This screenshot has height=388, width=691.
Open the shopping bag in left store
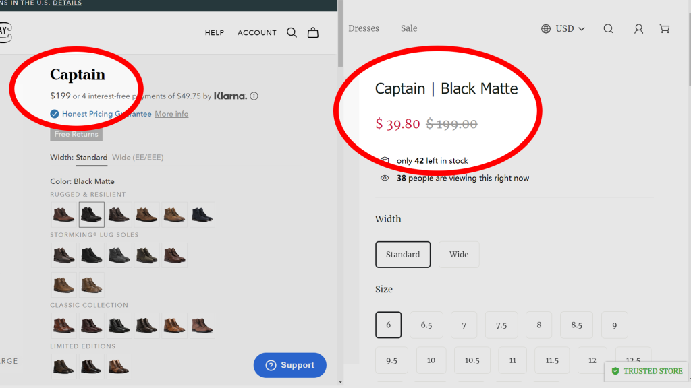[x=313, y=32]
